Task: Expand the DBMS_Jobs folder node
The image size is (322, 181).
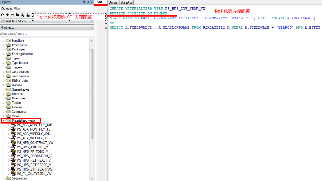Action: pyautogui.click(x=3, y=80)
